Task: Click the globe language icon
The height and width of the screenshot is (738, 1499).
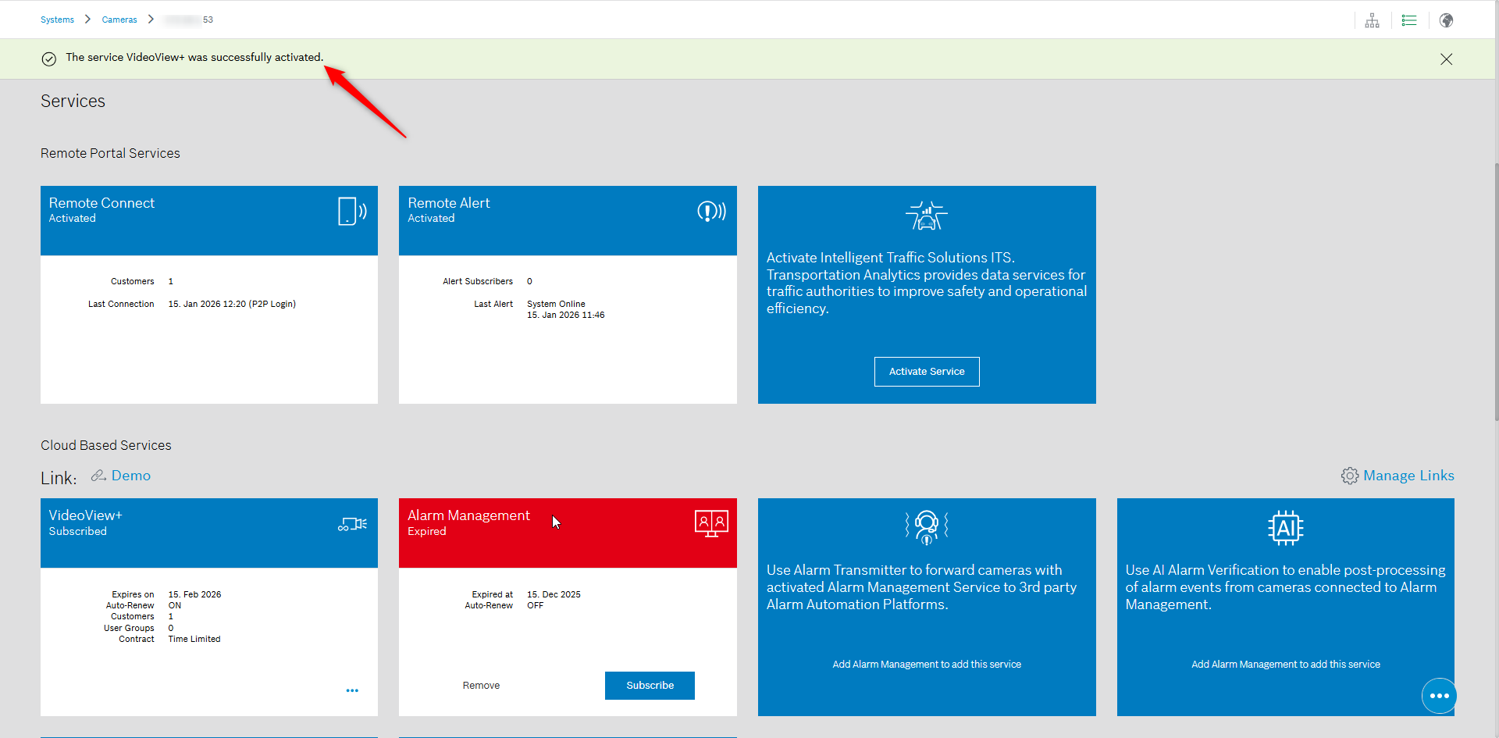Action: pos(1447,20)
